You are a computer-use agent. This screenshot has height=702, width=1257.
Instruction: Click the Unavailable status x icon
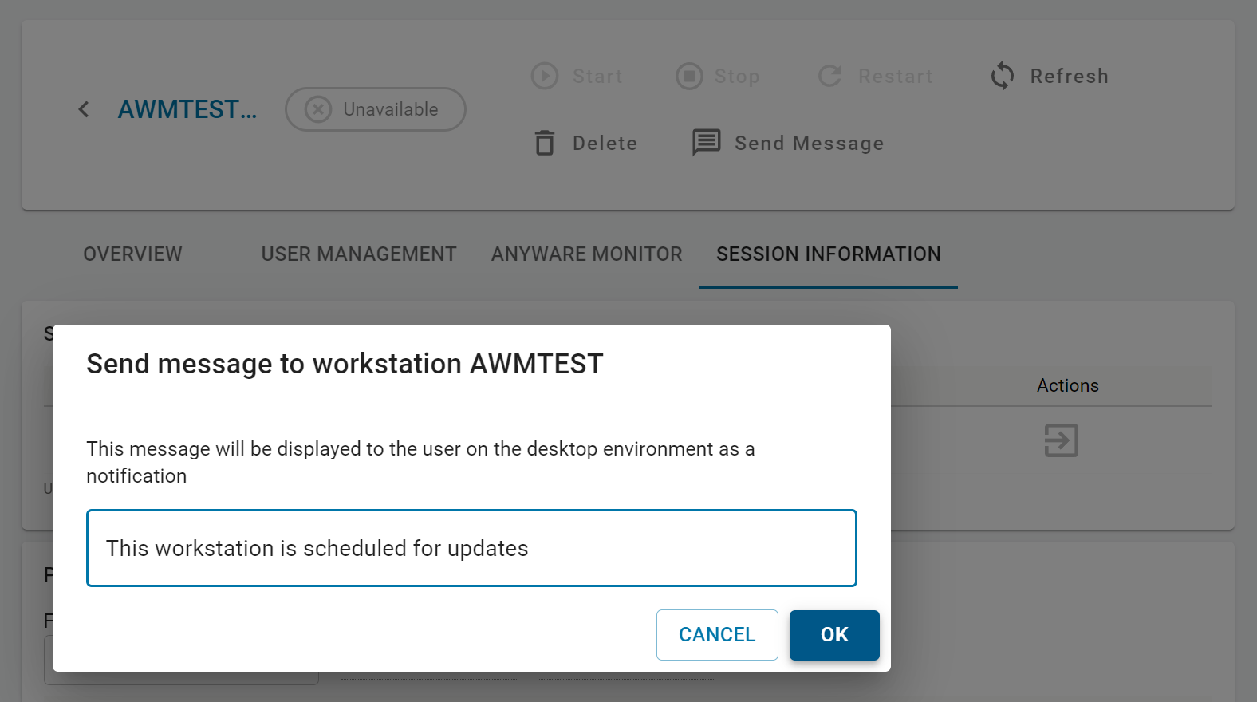[318, 109]
